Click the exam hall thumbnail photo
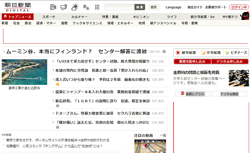250x153 pixels. tap(239, 78)
